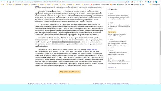
Task: Click the right arrow after Раздел XI
Action: (x=131, y=84)
